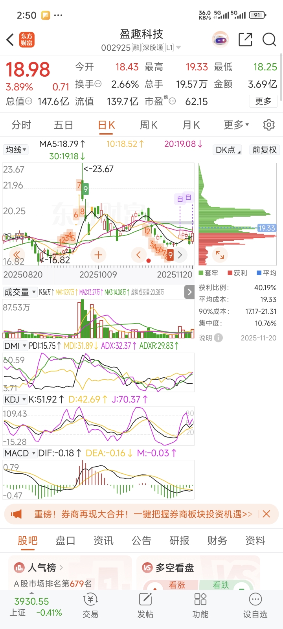Screen dimensions: 283x629
Task: Tap the 深股通 tag
Action: pos(153,48)
